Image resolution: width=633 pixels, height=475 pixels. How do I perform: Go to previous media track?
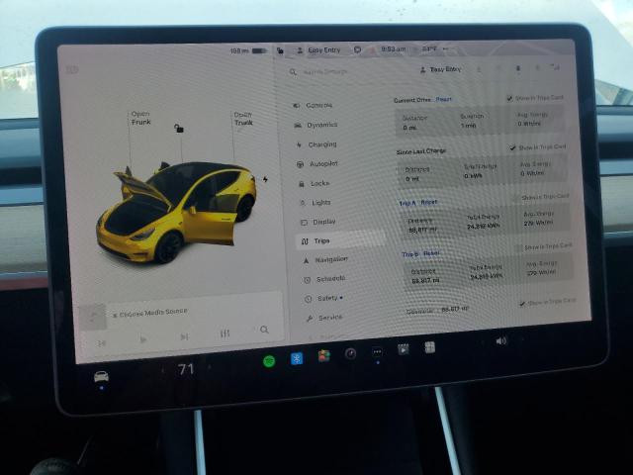point(101,343)
